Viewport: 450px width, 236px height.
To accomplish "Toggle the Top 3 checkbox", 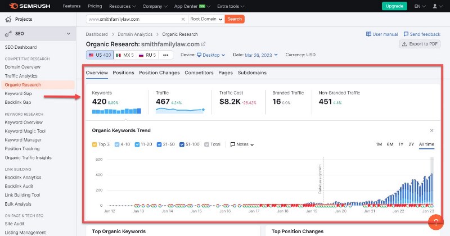I will pyautogui.click(x=94, y=144).
